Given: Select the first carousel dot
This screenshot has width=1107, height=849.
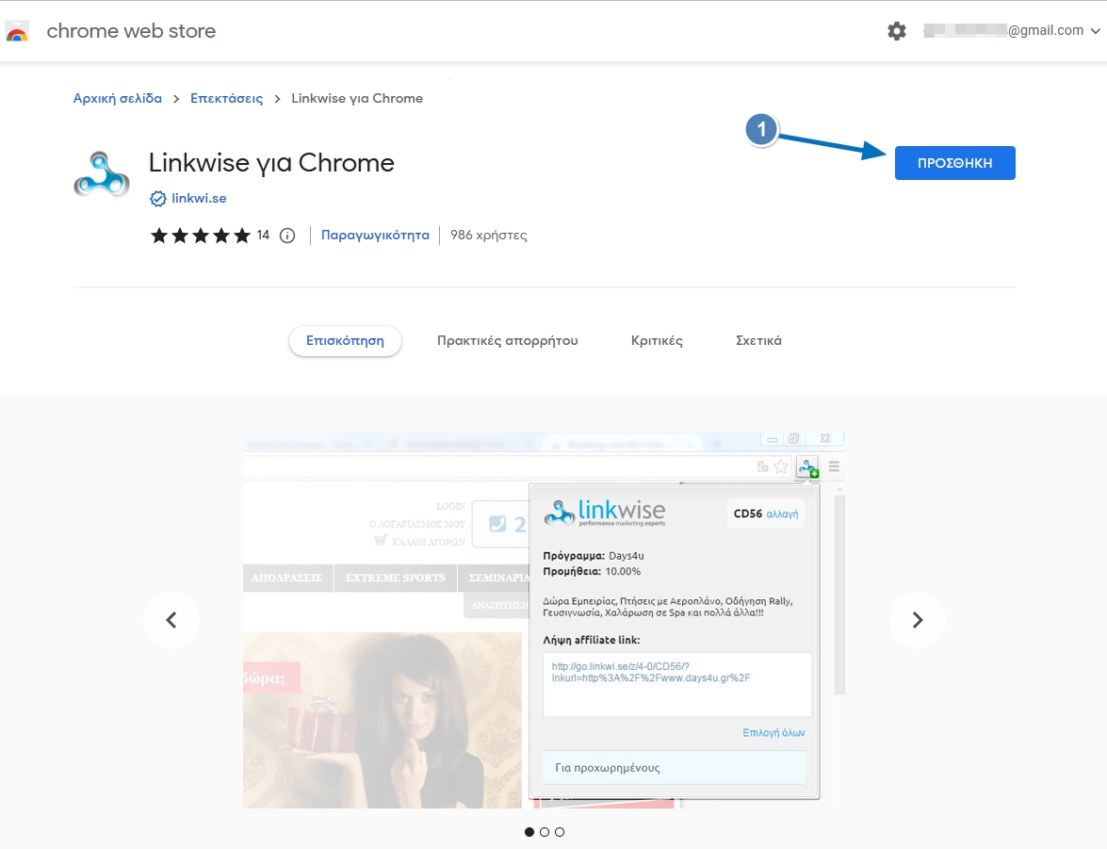Looking at the screenshot, I should [x=529, y=832].
